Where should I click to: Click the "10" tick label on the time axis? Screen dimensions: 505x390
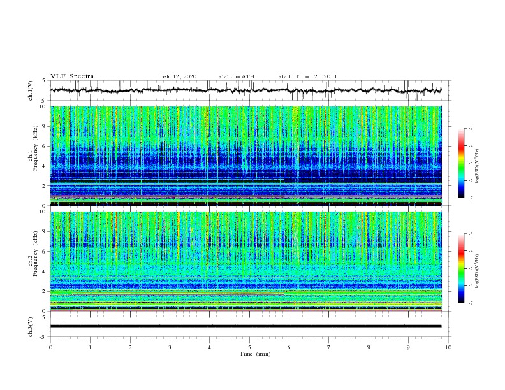448,347
